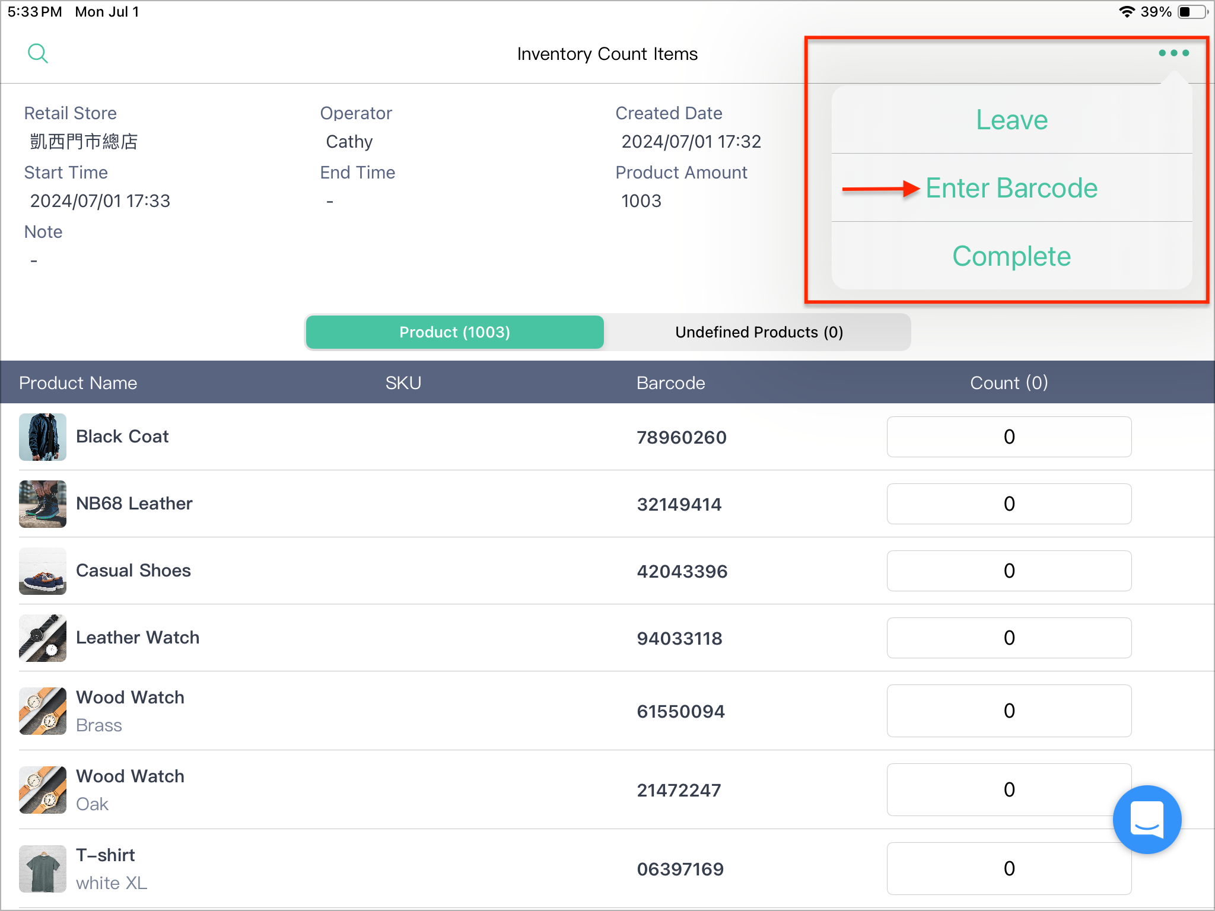Choose Enter Barcode menu option
The width and height of the screenshot is (1215, 911).
pyautogui.click(x=1012, y=188)
